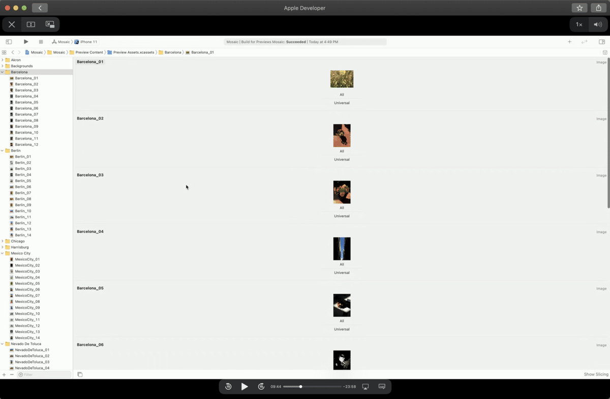Collapse the Berlin folder
Viewport: 610px width, 399px height.
(x=3, y=151)
